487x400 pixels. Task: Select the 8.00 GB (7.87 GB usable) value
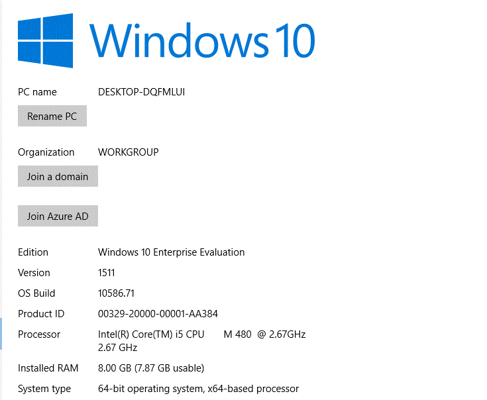pyautogui.click(x=151, y=368)
